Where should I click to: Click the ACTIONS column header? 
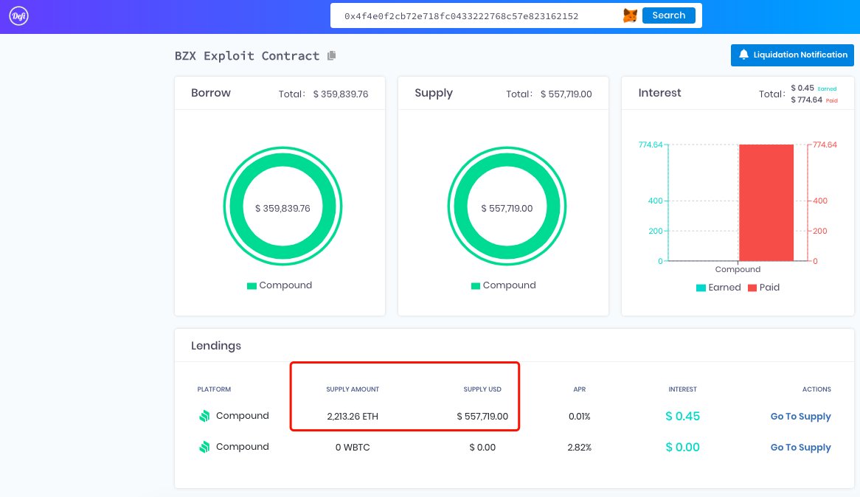(x=816, y=389)
